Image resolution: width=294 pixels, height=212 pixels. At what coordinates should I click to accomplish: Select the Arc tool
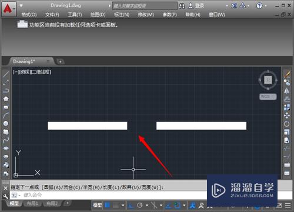click(6, 115)
